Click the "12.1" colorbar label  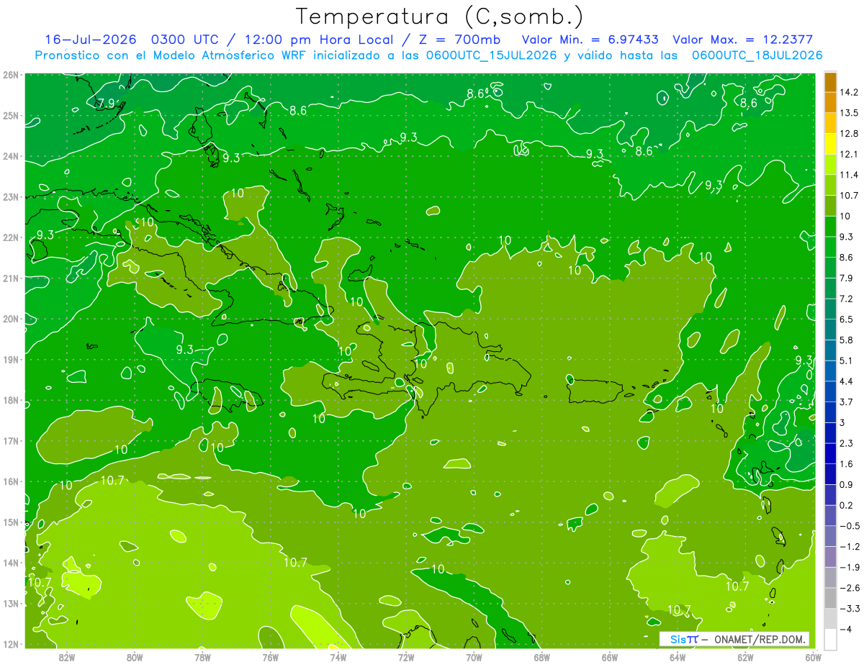click(850, 155)
